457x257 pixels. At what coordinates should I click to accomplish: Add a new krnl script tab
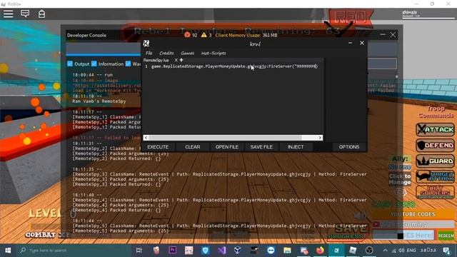click(x=181, y=60)
